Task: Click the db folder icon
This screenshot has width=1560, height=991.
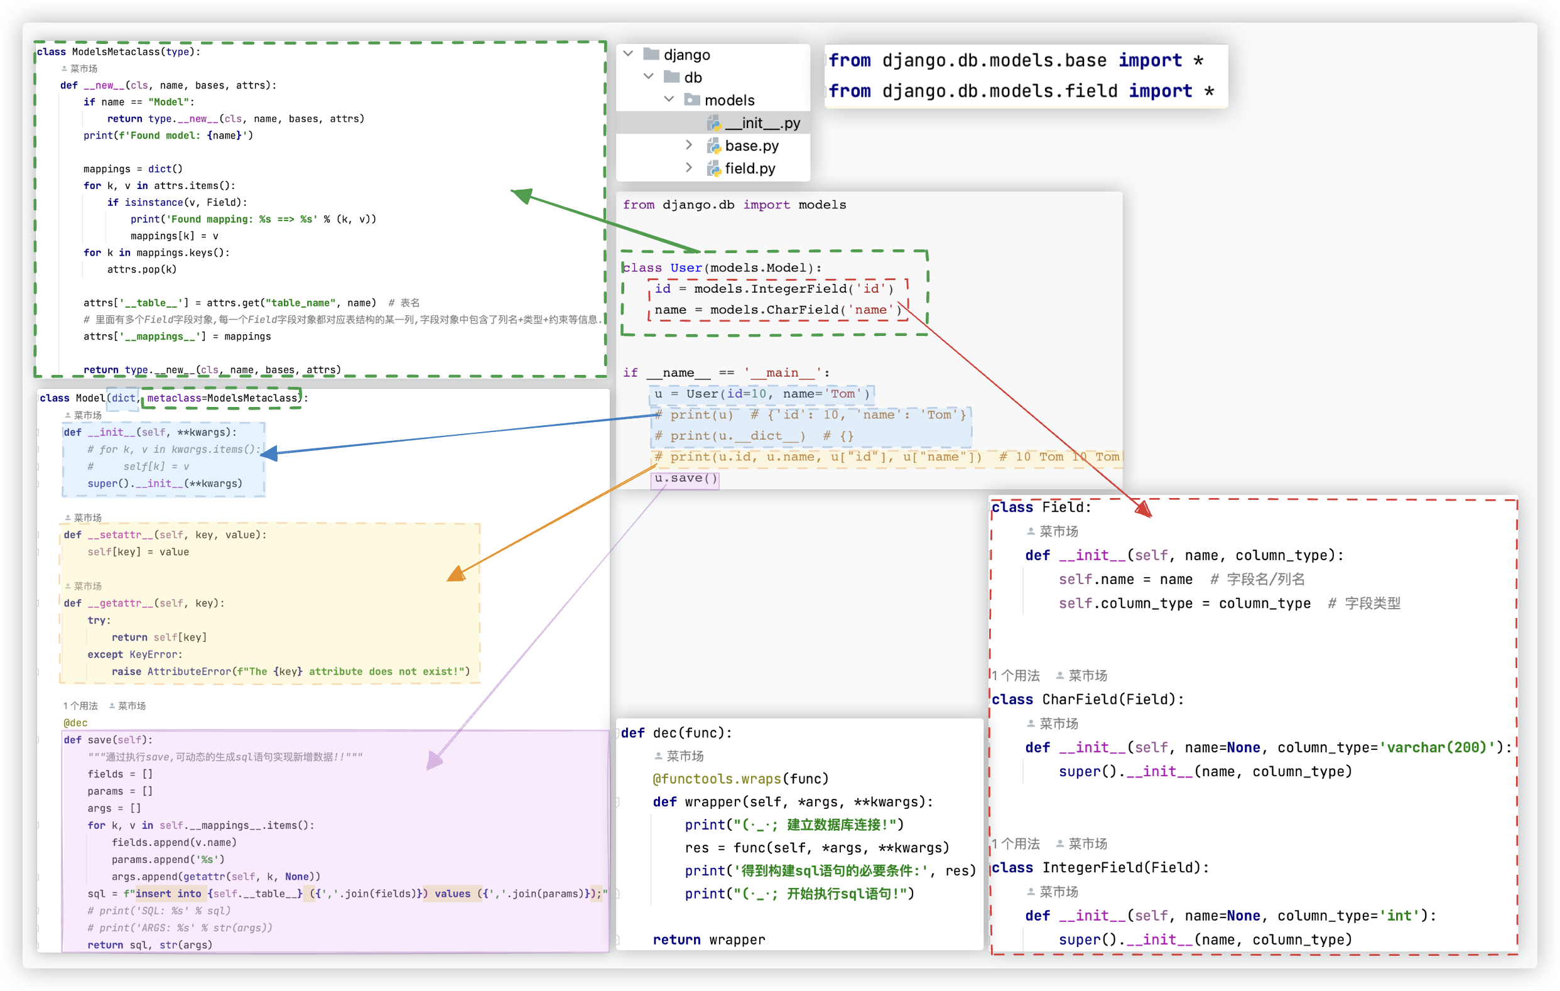Action: coord(672,78)
